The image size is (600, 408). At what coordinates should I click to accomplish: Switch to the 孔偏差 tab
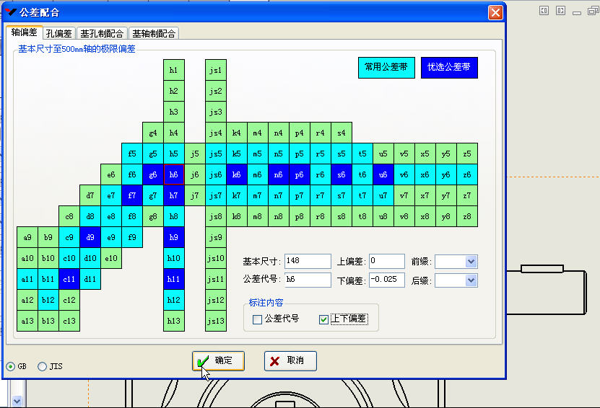[x=58, y=33]
